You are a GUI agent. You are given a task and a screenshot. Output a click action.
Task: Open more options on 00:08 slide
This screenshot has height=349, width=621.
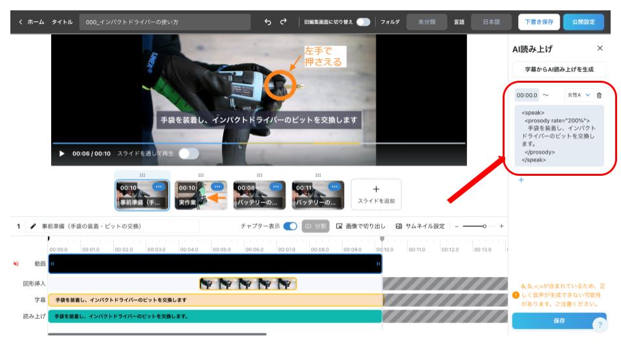[276, 187]
